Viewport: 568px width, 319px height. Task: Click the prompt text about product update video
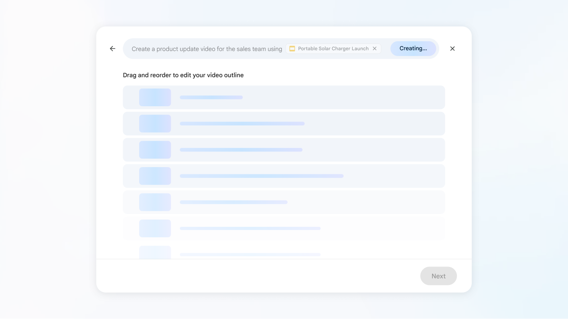[207, 49]
